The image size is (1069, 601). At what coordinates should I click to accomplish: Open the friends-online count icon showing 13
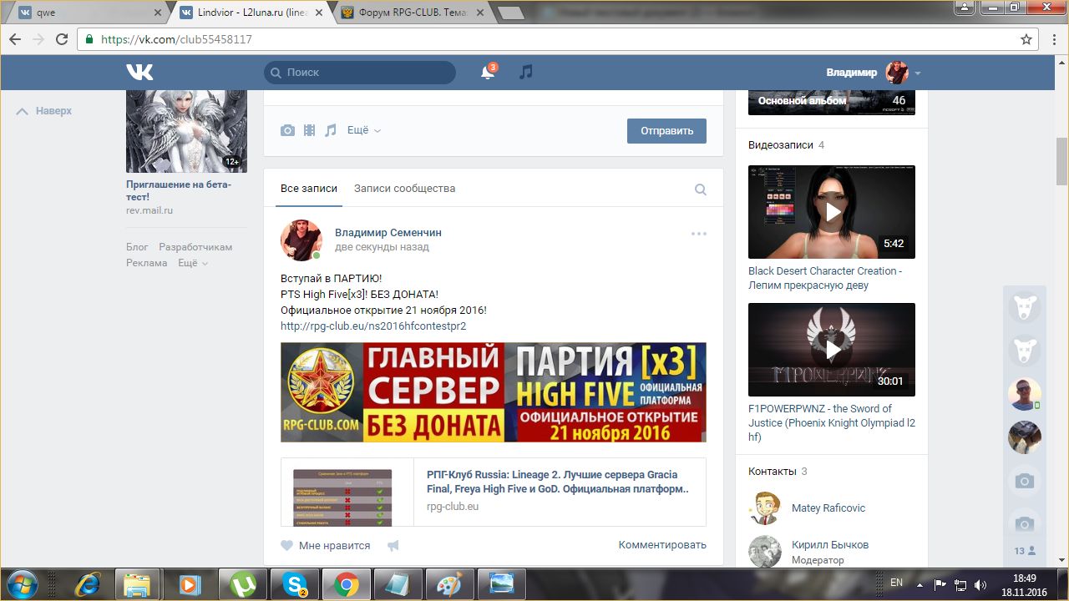click(x=1025, y=551)
